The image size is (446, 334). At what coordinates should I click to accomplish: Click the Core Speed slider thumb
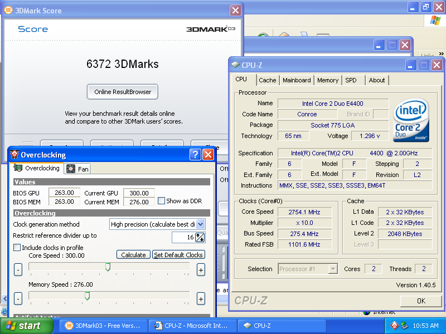pyautogui.click(x=108, y=267)
